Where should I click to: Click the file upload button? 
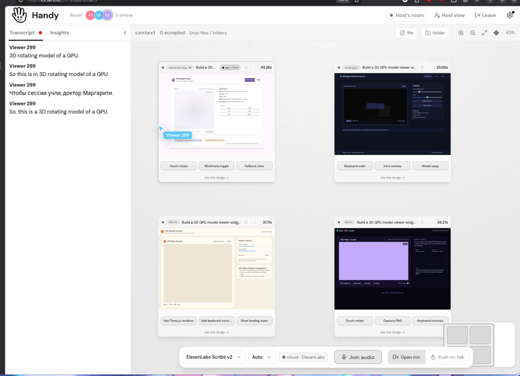pyautogui.click(x=406, y=33)
